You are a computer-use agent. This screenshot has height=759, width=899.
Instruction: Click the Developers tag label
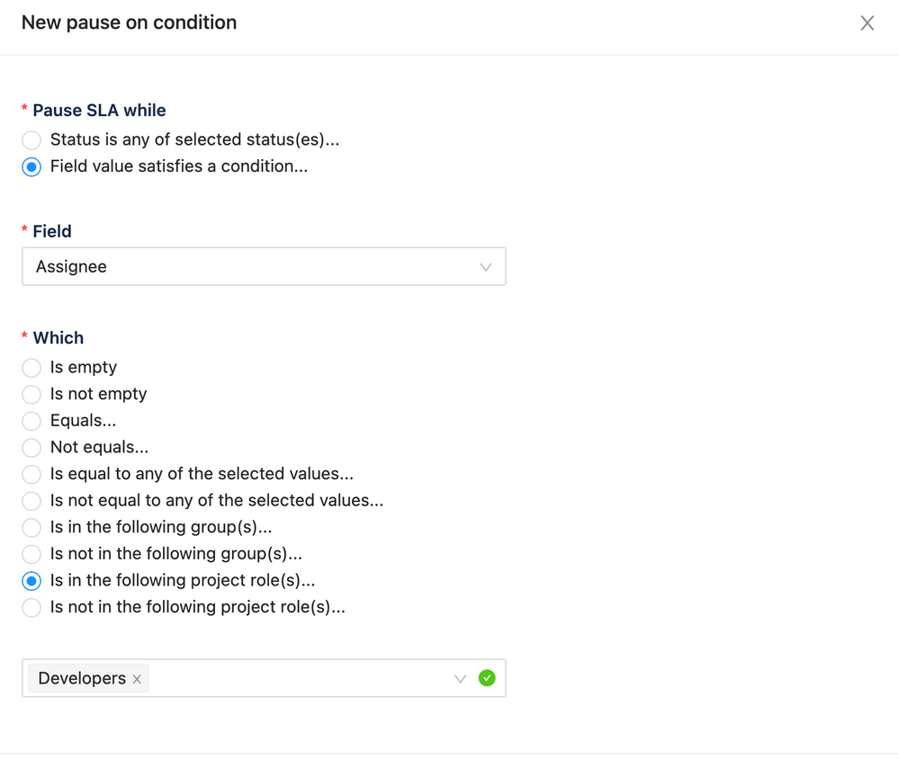pos(82,679)
